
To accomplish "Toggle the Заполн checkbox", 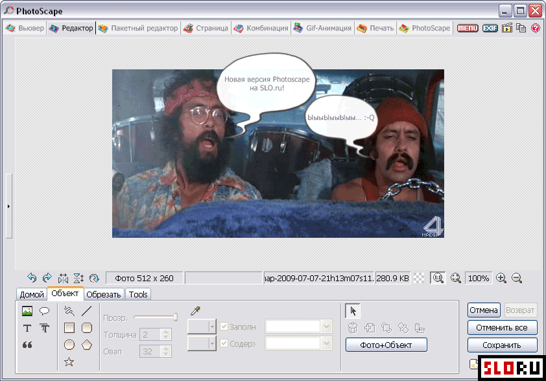I will point(224,327).
